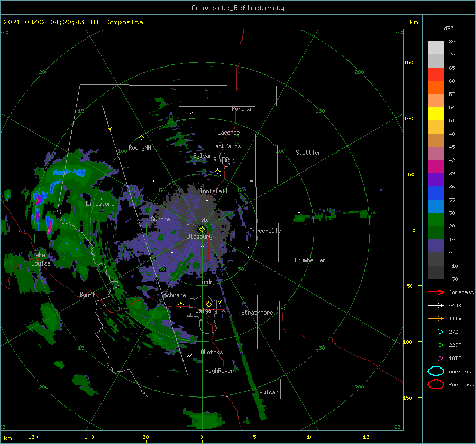Click the Lacombe town label
The height and width of the screenshot is (444, 476).
[228, 133]
